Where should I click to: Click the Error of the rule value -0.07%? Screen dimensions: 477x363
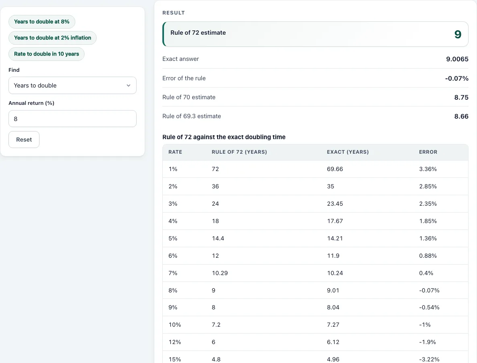[456, 78]
